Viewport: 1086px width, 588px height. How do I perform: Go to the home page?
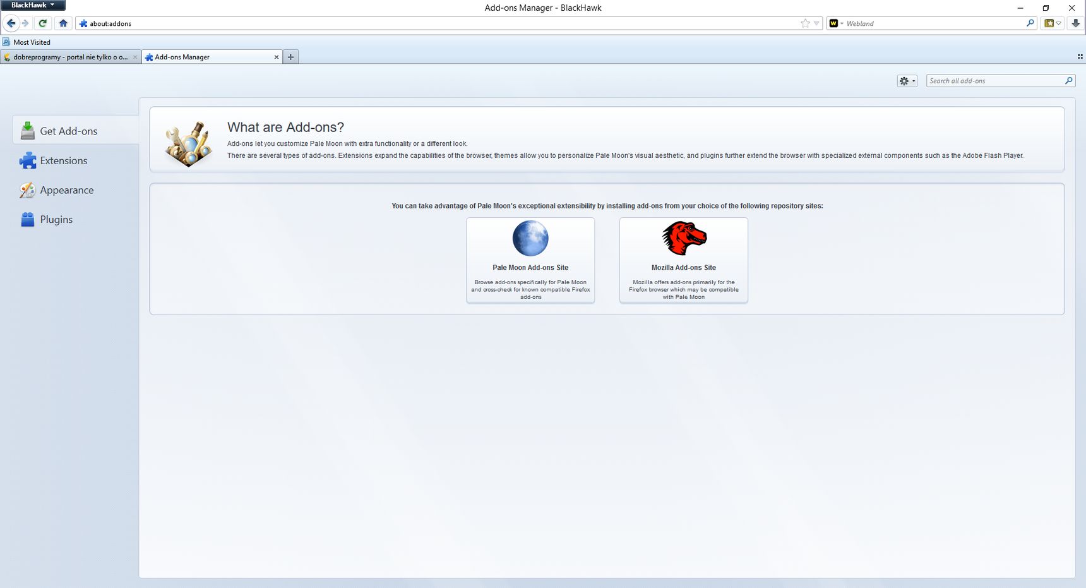coord(63,23)
